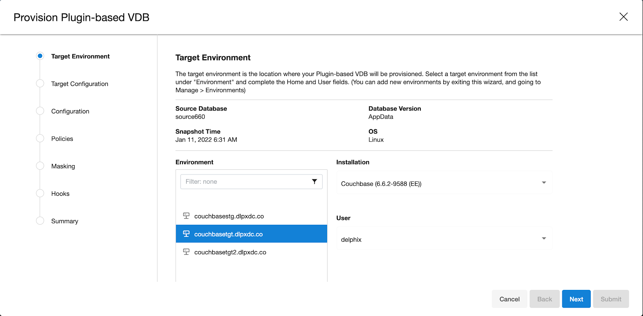The height and width of the screenshot is (316, 643).
Task: Select the Policies step circle
Action: coord(40,138)
